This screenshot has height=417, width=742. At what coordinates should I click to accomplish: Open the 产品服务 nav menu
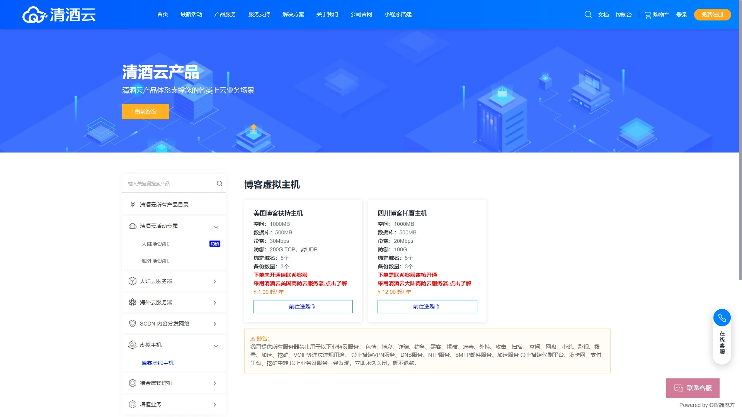(225, 14)
